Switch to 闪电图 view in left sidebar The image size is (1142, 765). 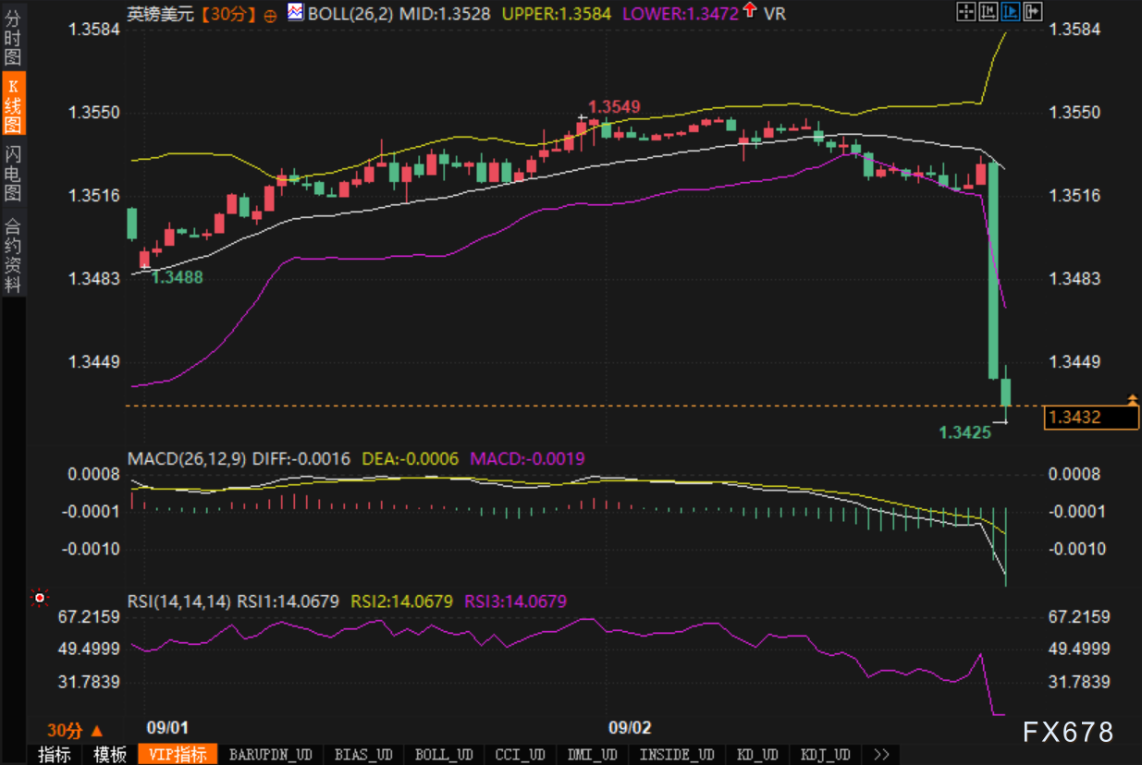[13, 174]
